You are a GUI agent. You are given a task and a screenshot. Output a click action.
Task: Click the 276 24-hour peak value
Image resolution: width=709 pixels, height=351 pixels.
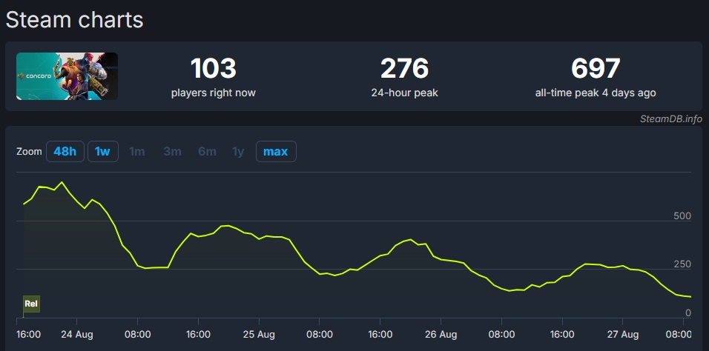click(404, 69)
